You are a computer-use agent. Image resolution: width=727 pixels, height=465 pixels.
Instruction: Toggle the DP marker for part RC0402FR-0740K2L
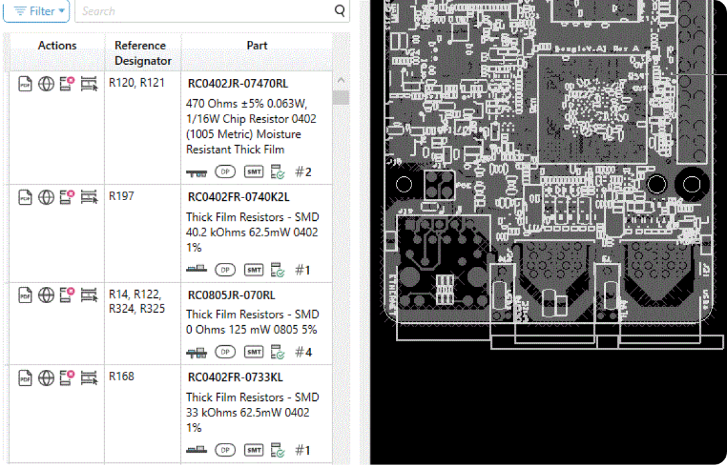click(x=225, y=269)
